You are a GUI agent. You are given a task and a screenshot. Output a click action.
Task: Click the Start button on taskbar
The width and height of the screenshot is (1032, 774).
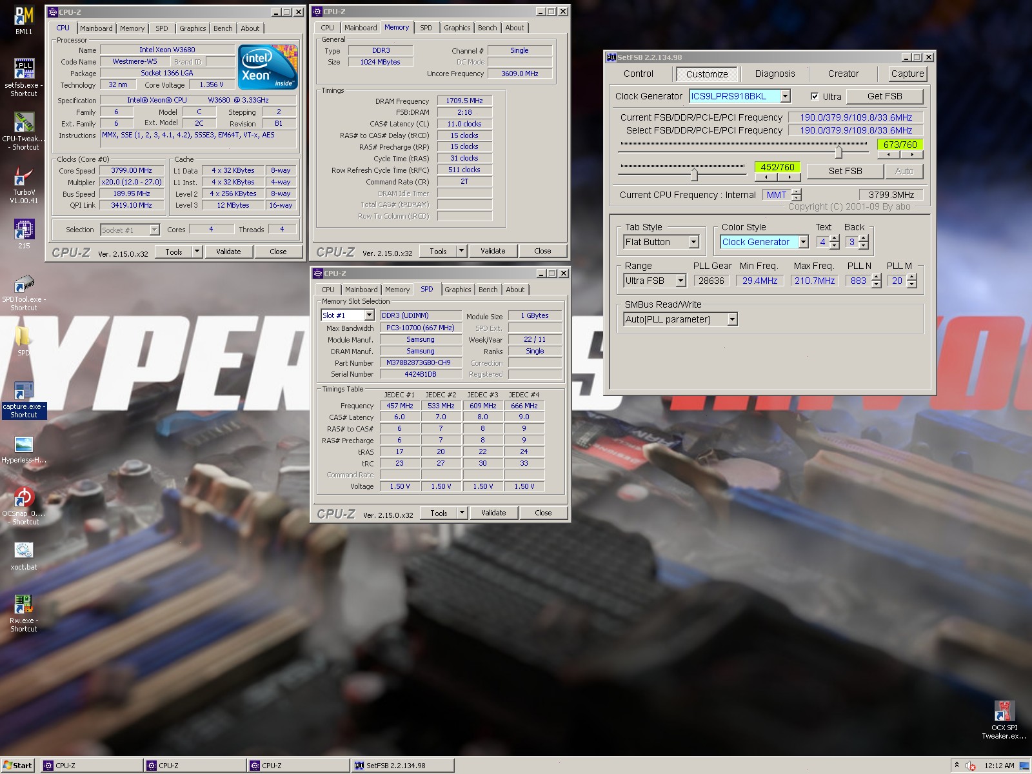tap(17, 766)
